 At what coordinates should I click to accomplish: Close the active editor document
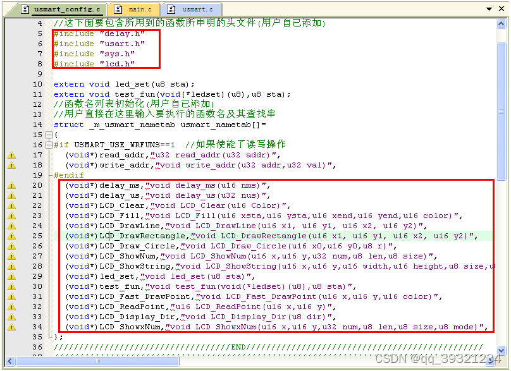[x=502, y=9]
